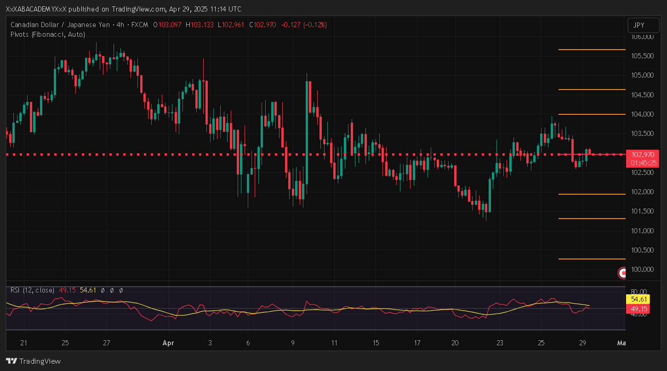This screenshot has height=371, width=667.
Task: Open the JPY currency selector button
Action: point(639,25)
